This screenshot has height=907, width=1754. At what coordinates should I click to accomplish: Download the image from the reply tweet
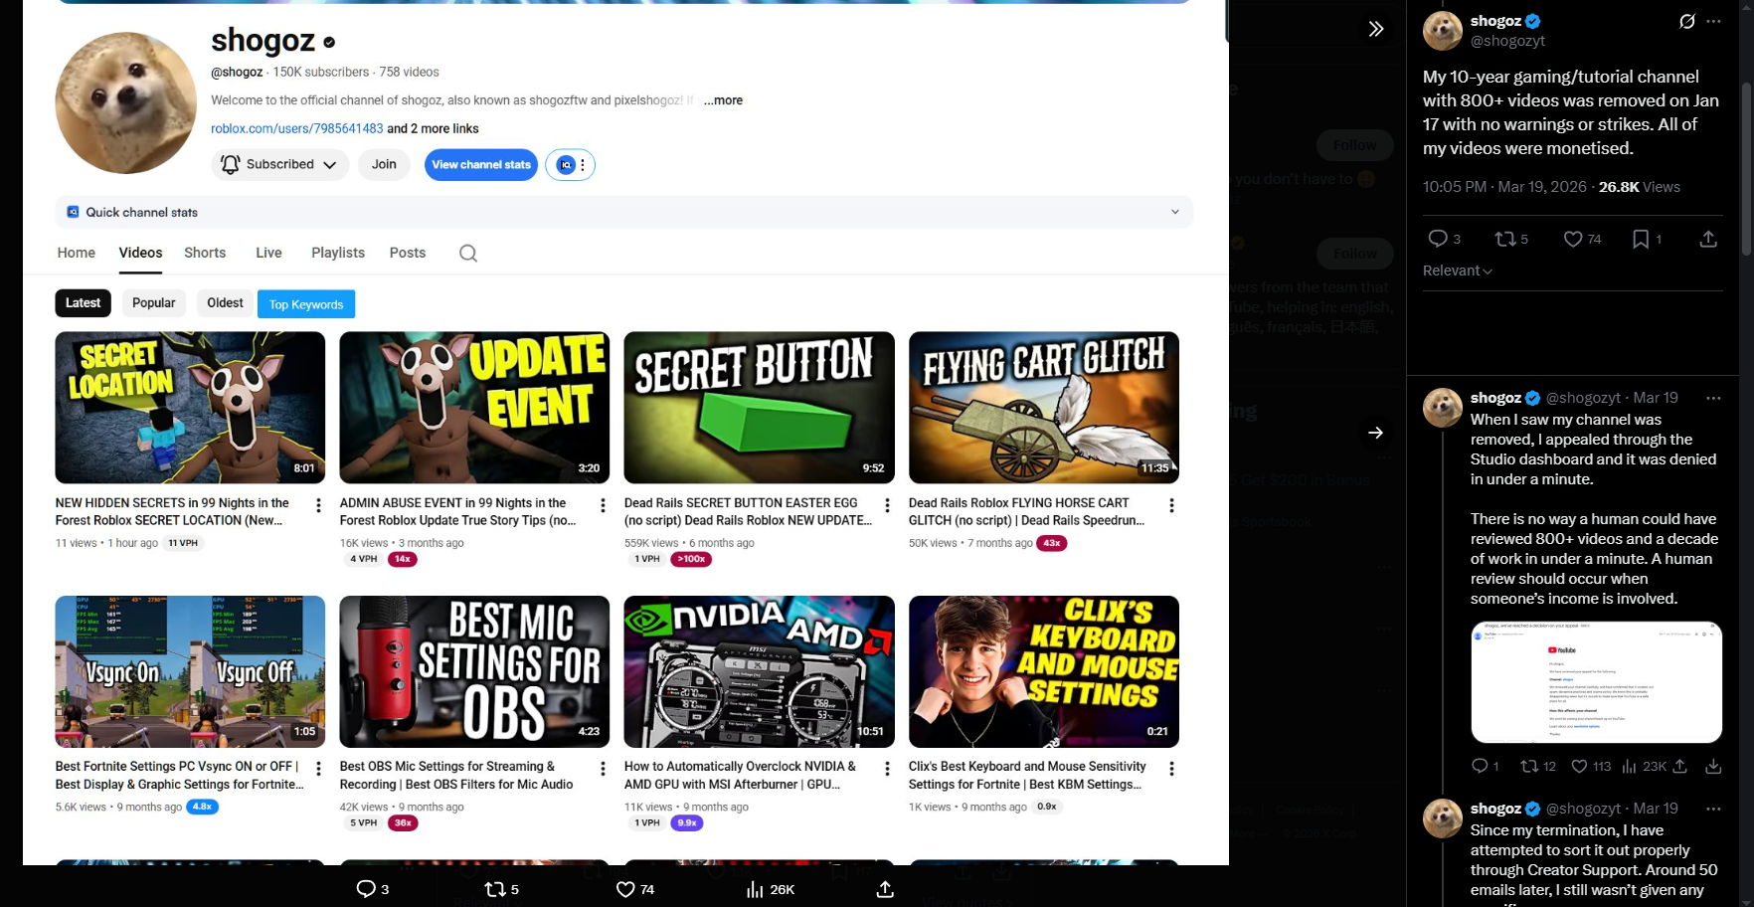[1713, 766]
